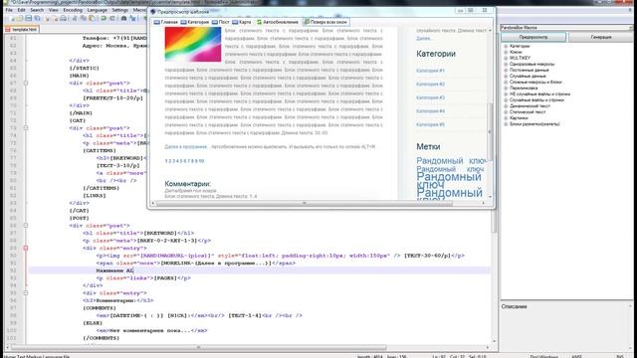Click the Категория #2 link in preview
The width and height of the screenshot is (637, 358).
point(430,84)
